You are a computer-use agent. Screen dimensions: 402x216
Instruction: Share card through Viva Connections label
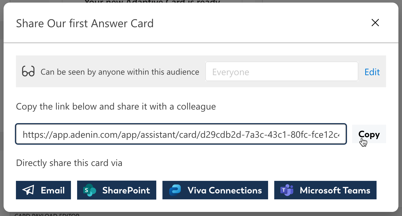(225, 190)
